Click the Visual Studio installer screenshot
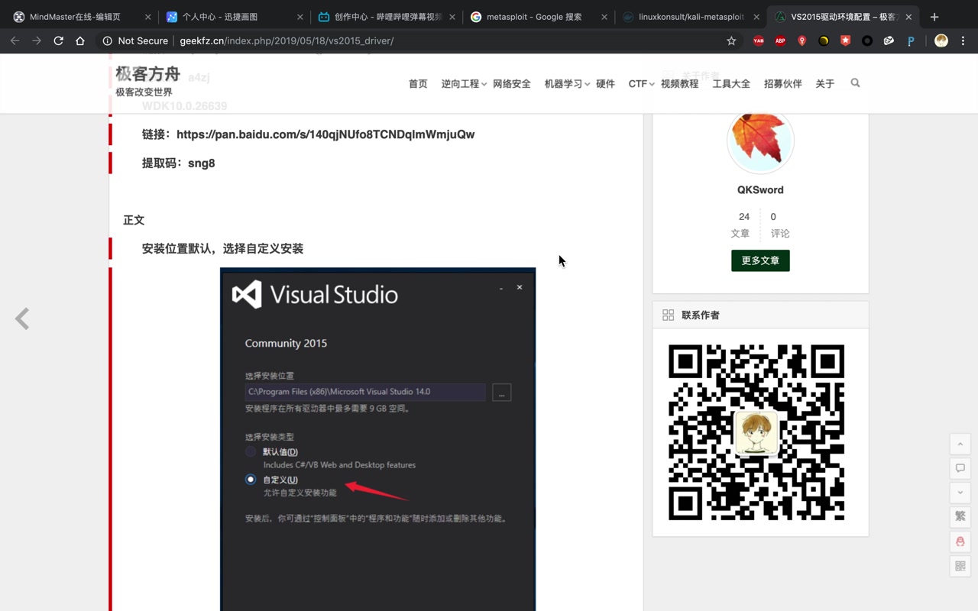The height and width of the screenshot is (611, 978). pos(377,439)
